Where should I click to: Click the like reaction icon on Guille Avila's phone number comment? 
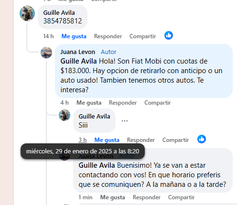[x=169, y=35]
